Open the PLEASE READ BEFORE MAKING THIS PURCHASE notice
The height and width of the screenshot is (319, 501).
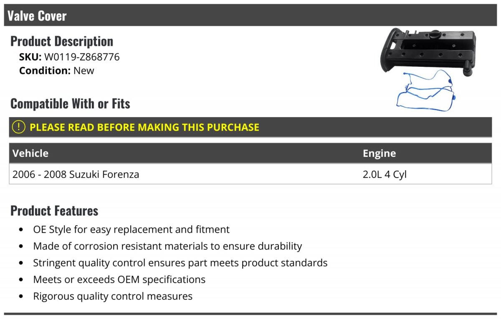tap(144, 127)
